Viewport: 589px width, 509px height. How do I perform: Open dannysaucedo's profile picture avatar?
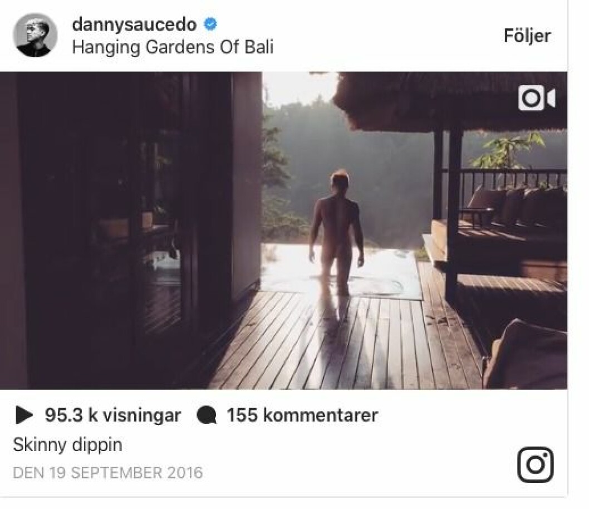click(x=35, y=35)
